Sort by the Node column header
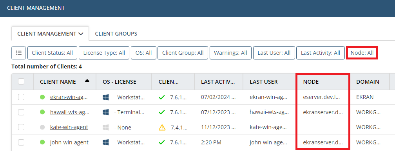The height and width of the screenshot is (151, 395). 311,81
